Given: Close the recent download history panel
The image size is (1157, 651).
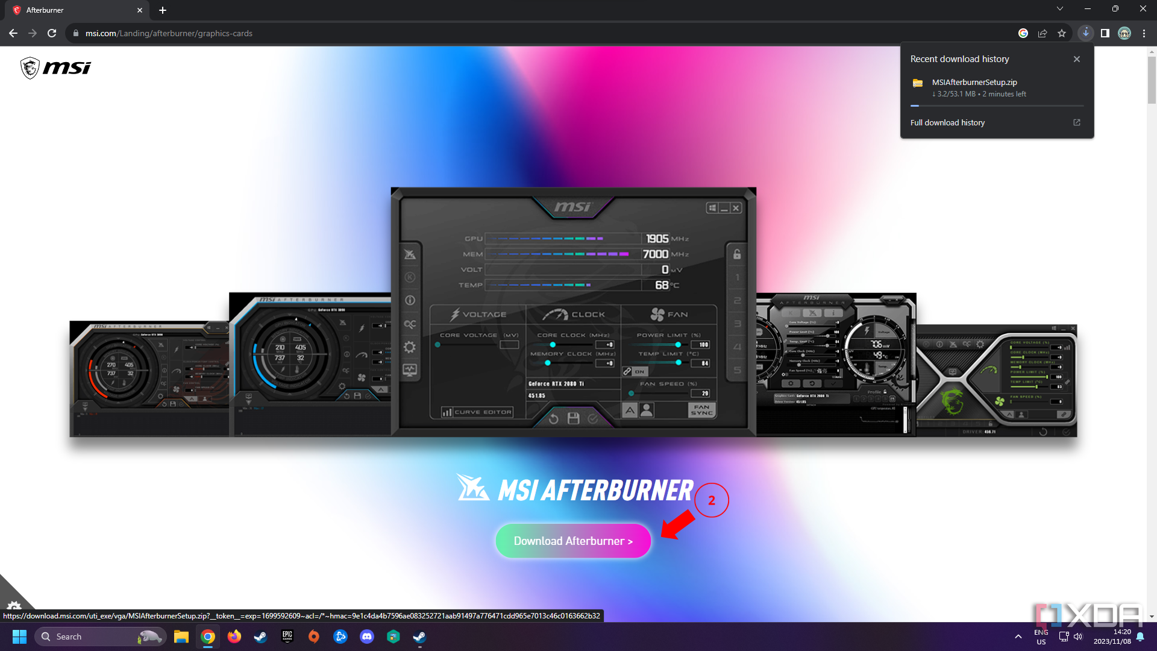Looking at the screenshot, I should [1077, 59].
